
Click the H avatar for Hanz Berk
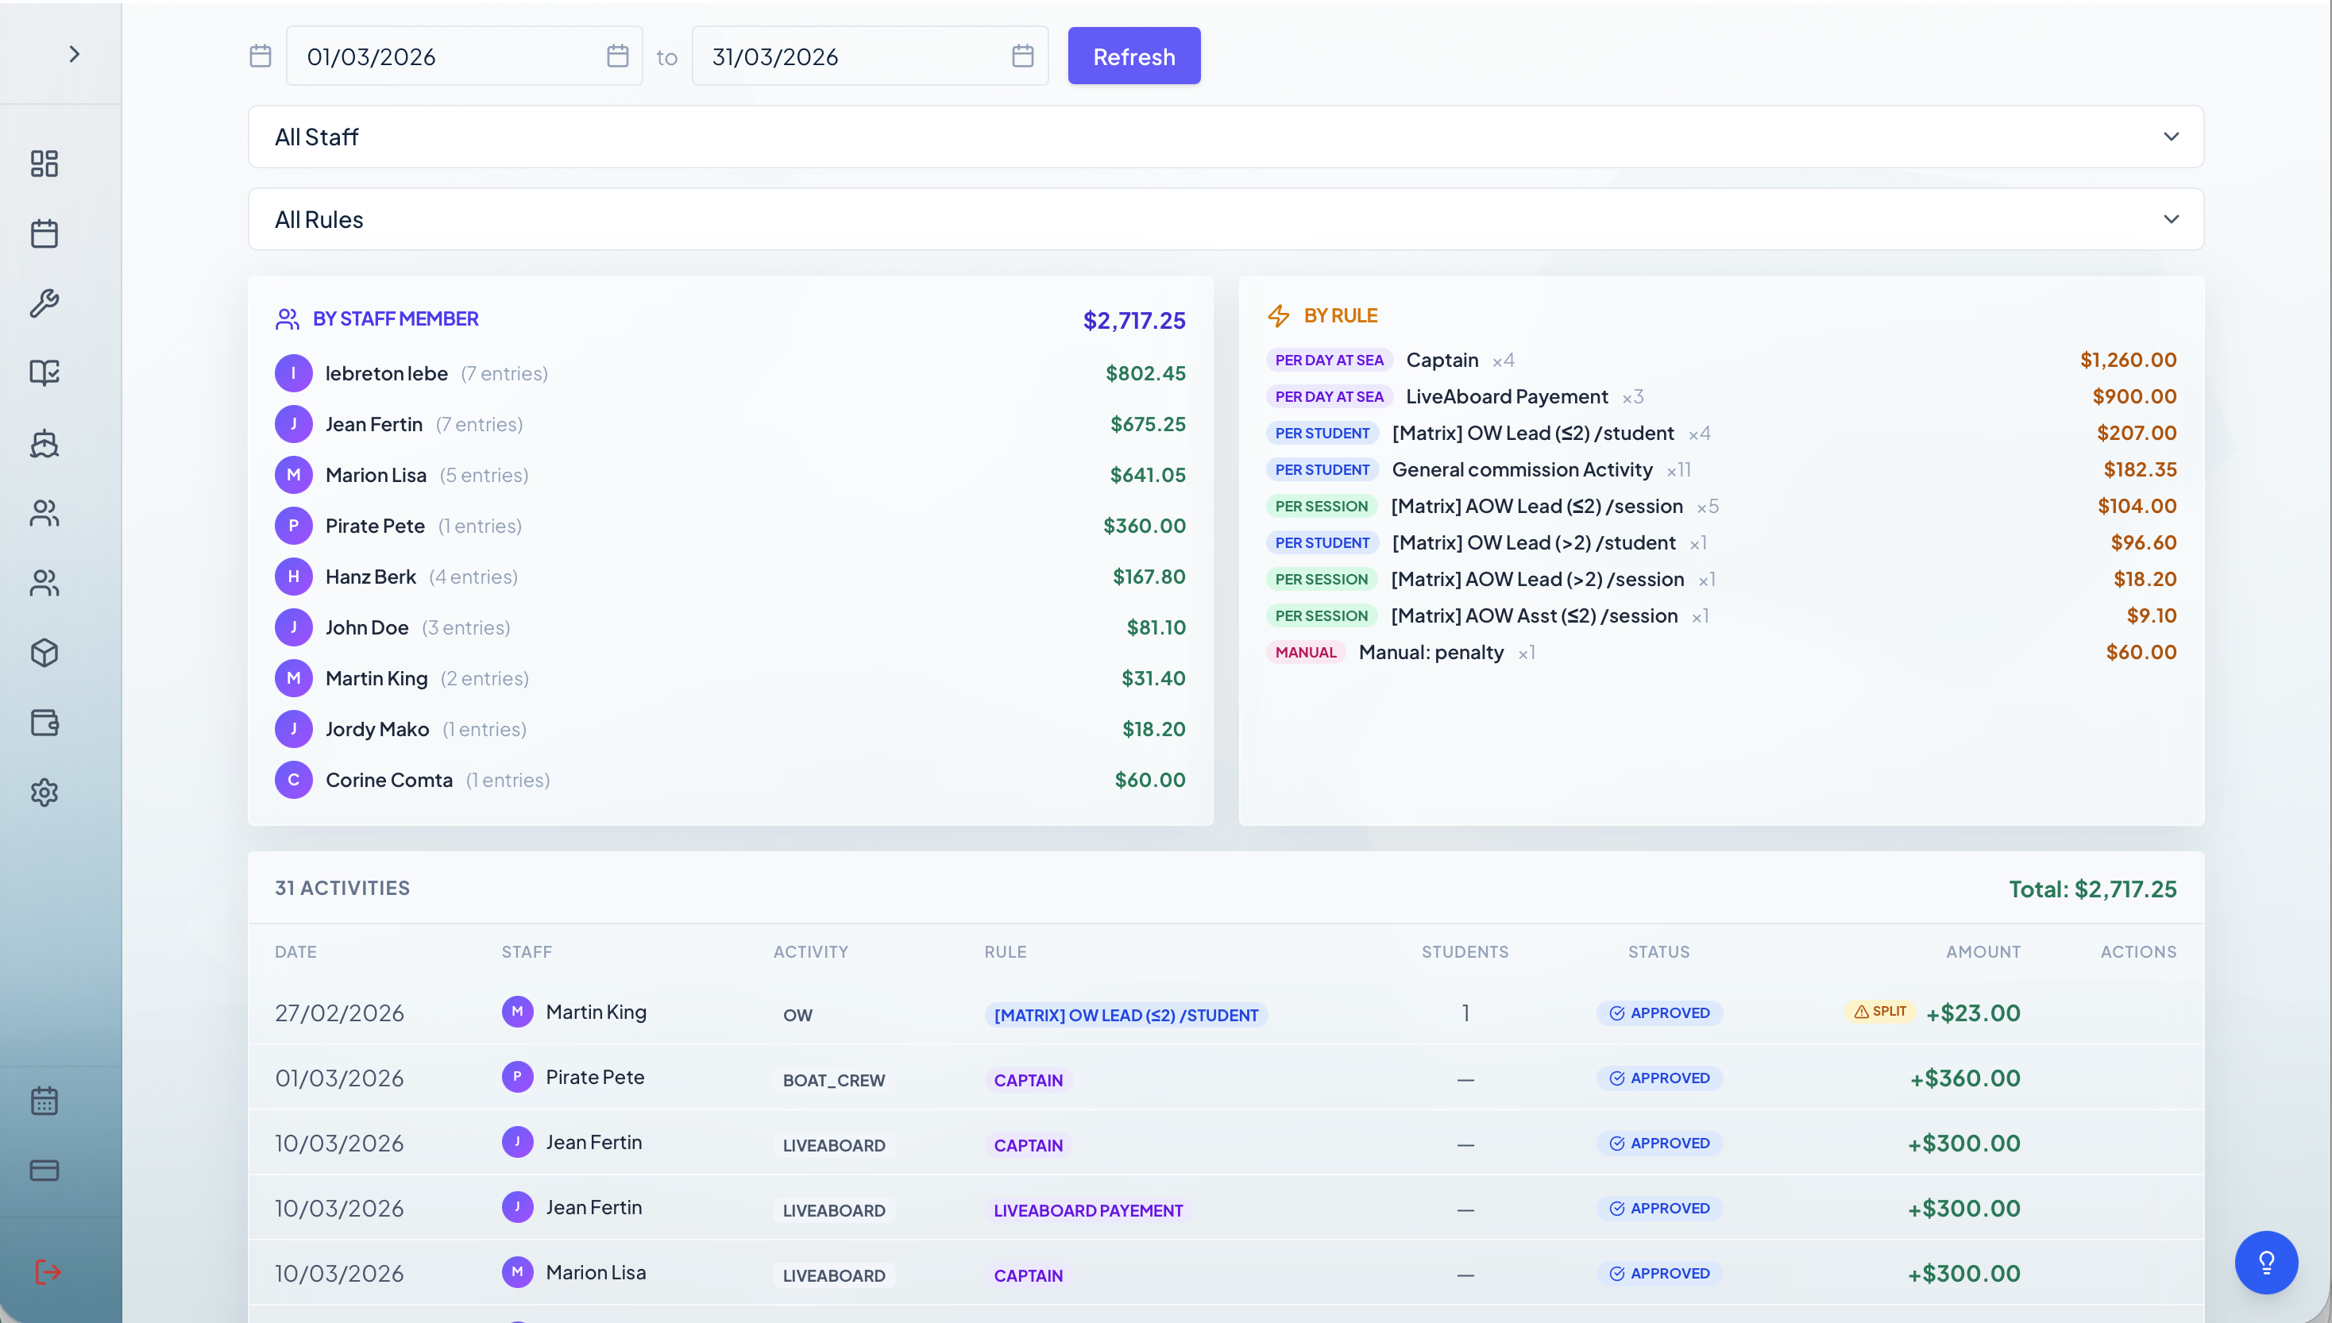294,577
